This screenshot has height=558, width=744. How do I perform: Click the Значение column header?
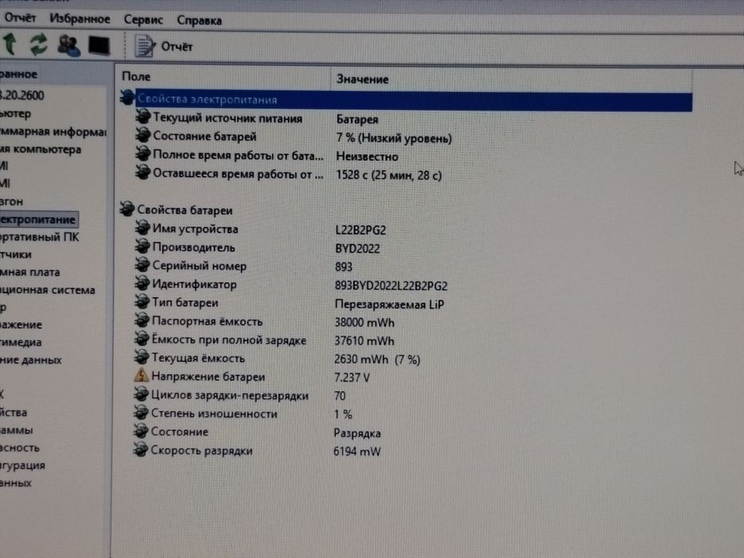[362, 79]
